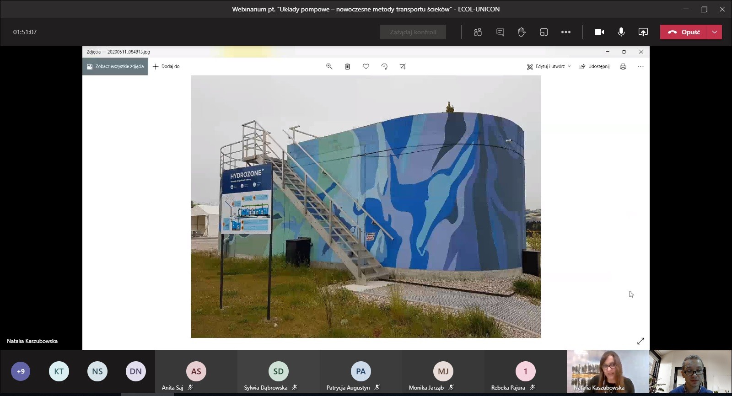Toggle the camera on or off

click(x=599, y=32)
